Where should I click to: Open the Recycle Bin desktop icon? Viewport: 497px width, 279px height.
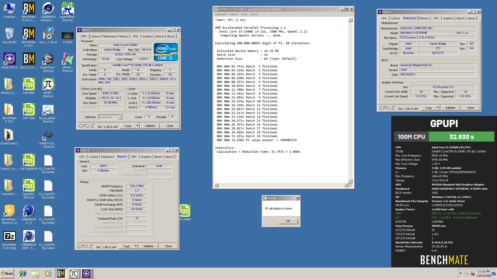click(x=9, y=36)
